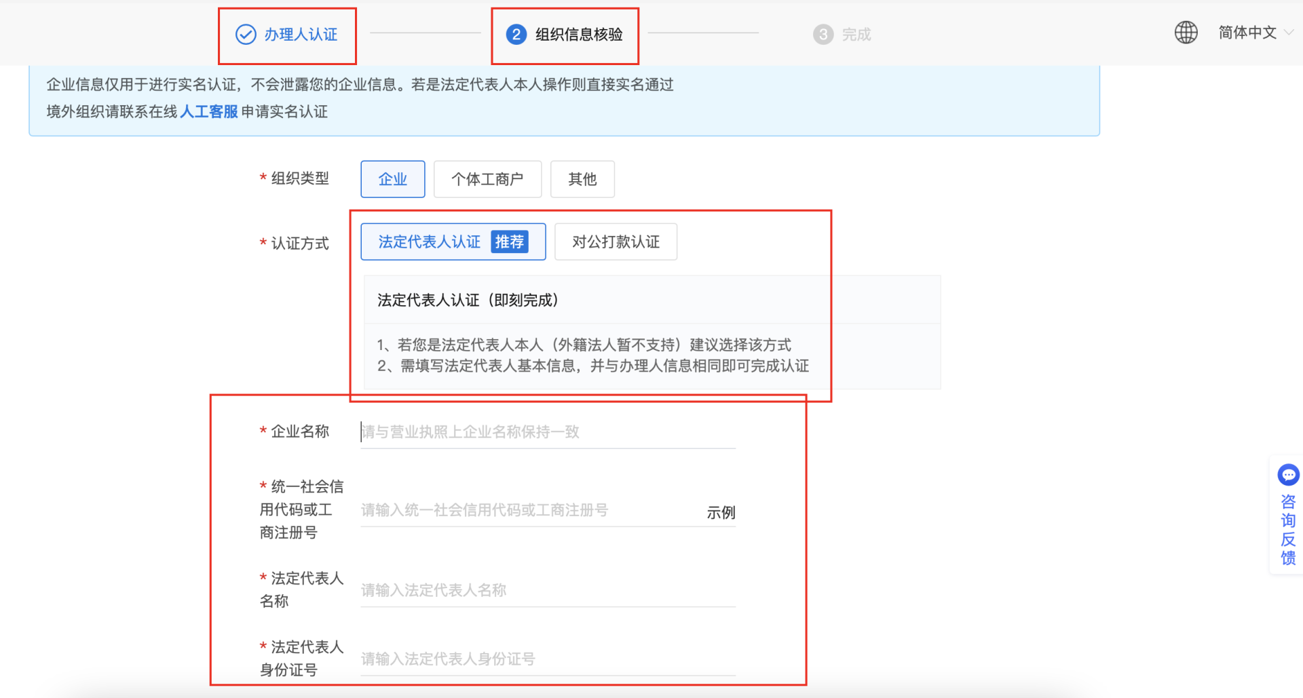Image resolution: width=1303 pixels, height=698 pixels.
Task: Select 个体工商户 organization type
Action: (x=487, y=179)
